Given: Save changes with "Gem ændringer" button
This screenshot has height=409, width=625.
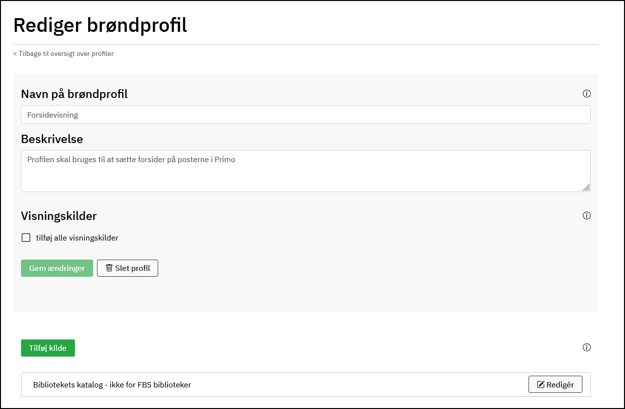Looking at the screenshot, I should 57,268.
